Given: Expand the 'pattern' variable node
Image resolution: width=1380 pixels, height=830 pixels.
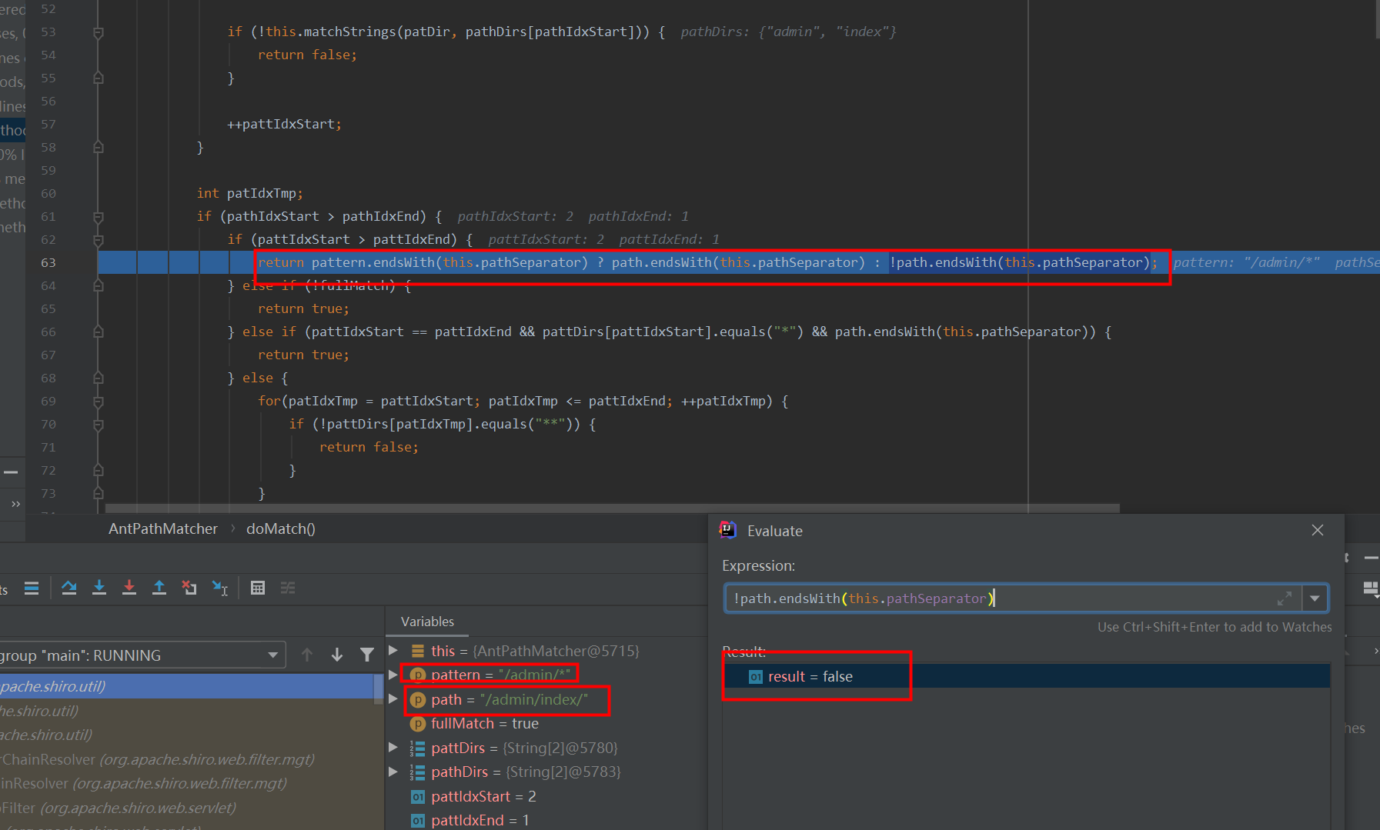Looking at the screenshot, I should pyautogui.click(x=393, y=675).
